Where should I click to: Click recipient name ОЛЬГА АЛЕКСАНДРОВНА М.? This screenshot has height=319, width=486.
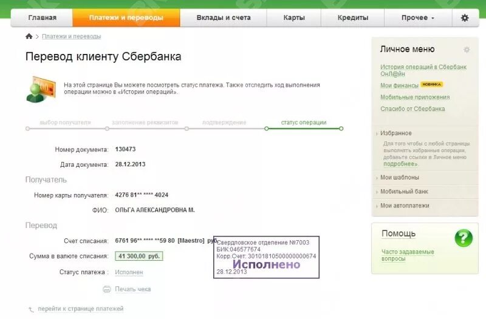155,210
